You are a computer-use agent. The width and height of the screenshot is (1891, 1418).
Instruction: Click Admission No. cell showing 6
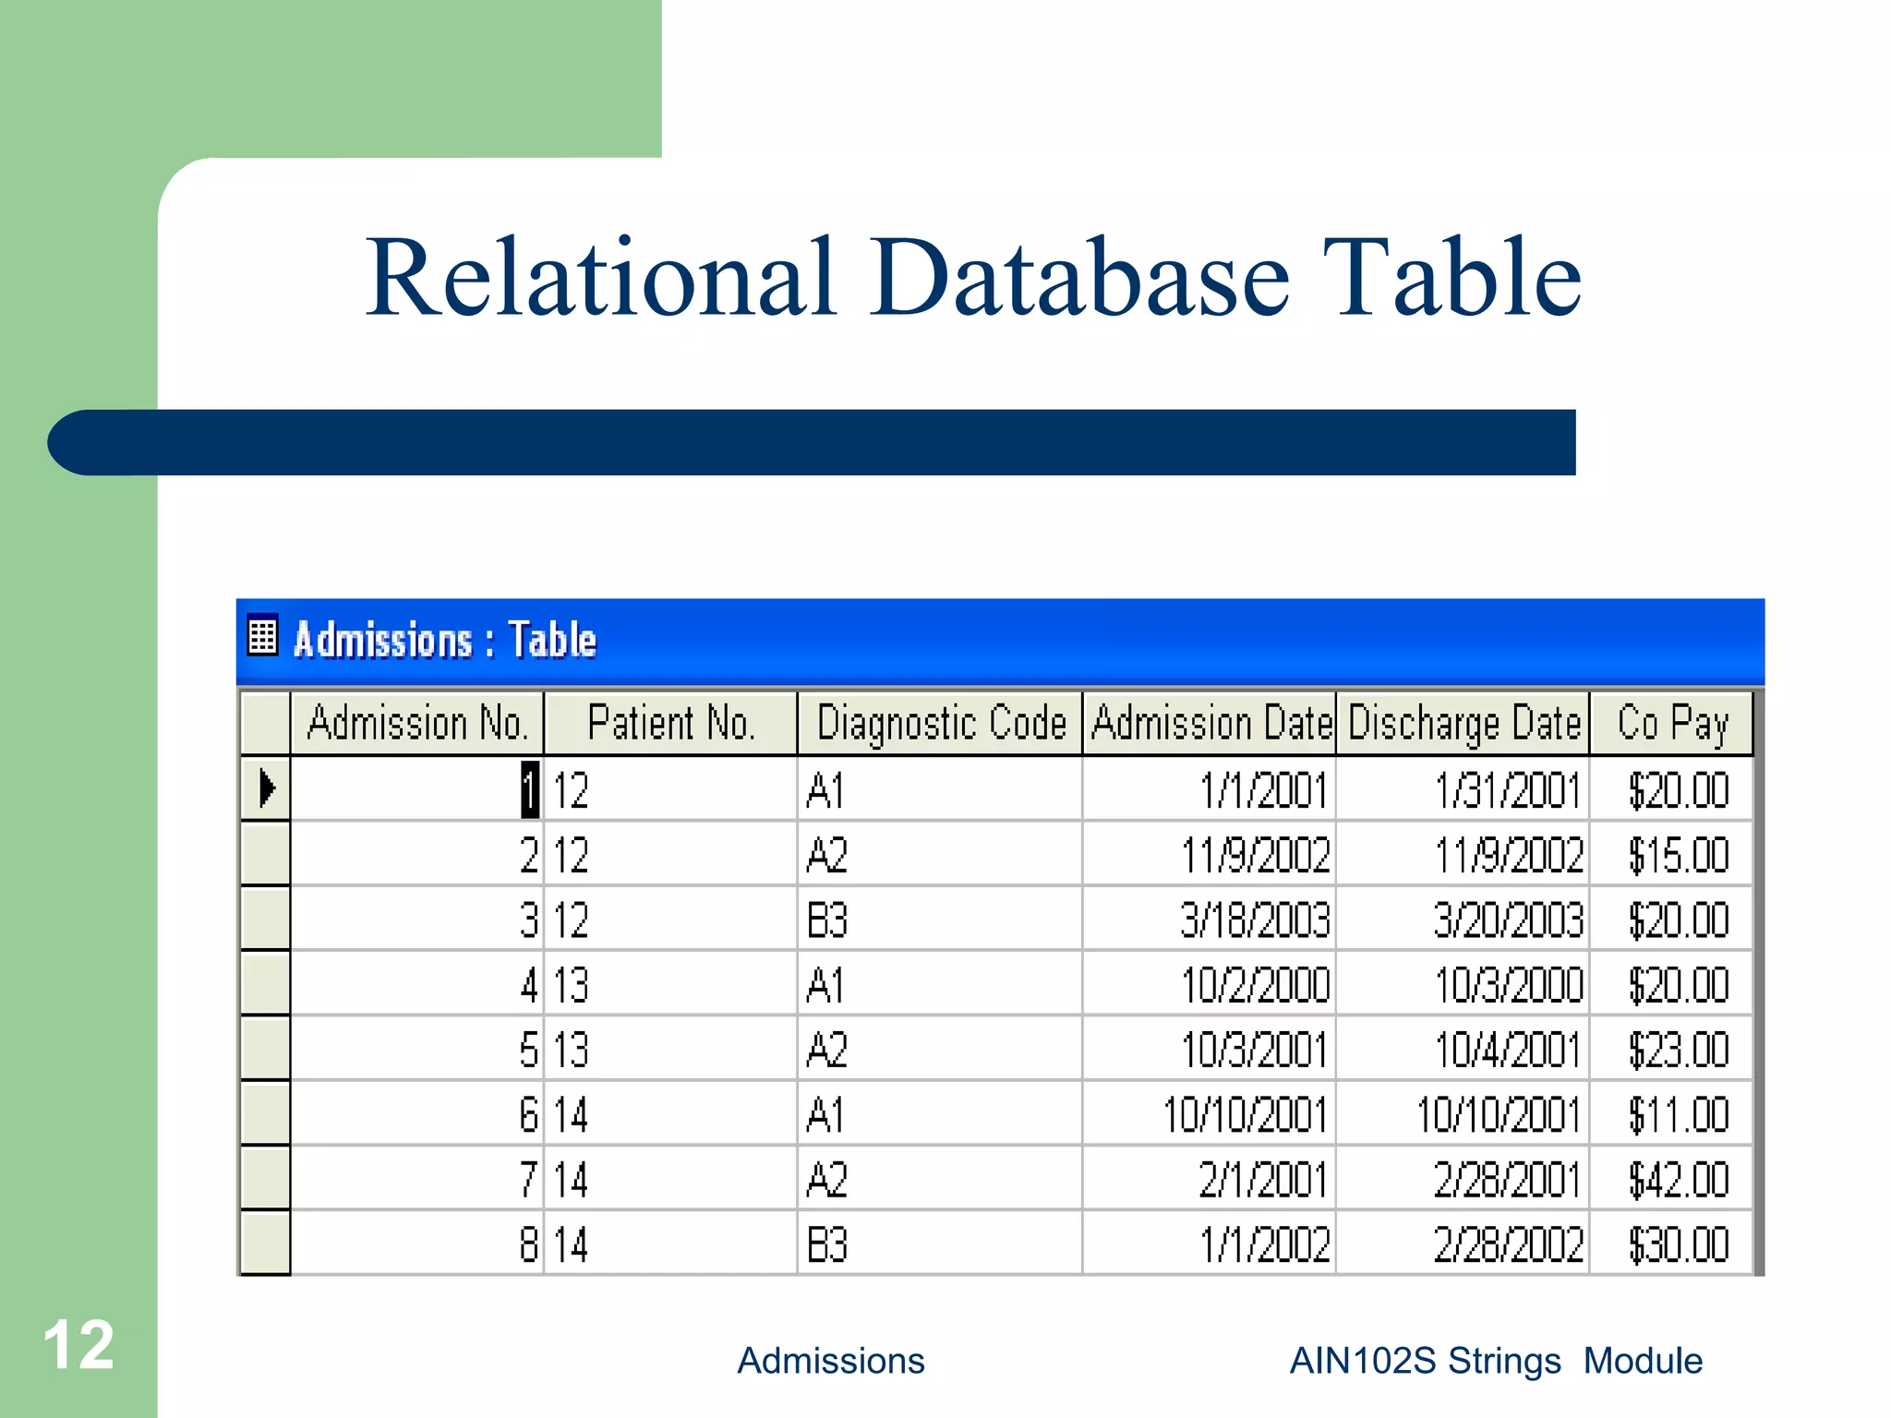pyautogui.click(x=417, y=1114)
